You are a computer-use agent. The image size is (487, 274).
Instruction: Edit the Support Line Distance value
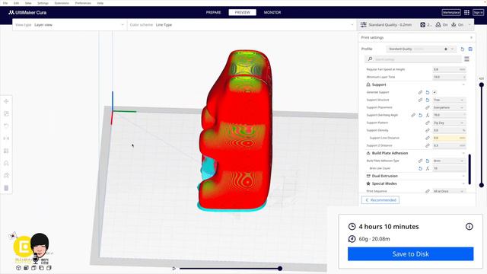[x=449, y=138]
